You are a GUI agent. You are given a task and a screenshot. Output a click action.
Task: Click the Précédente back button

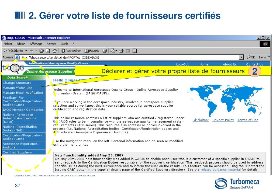(x=13, y=51)
